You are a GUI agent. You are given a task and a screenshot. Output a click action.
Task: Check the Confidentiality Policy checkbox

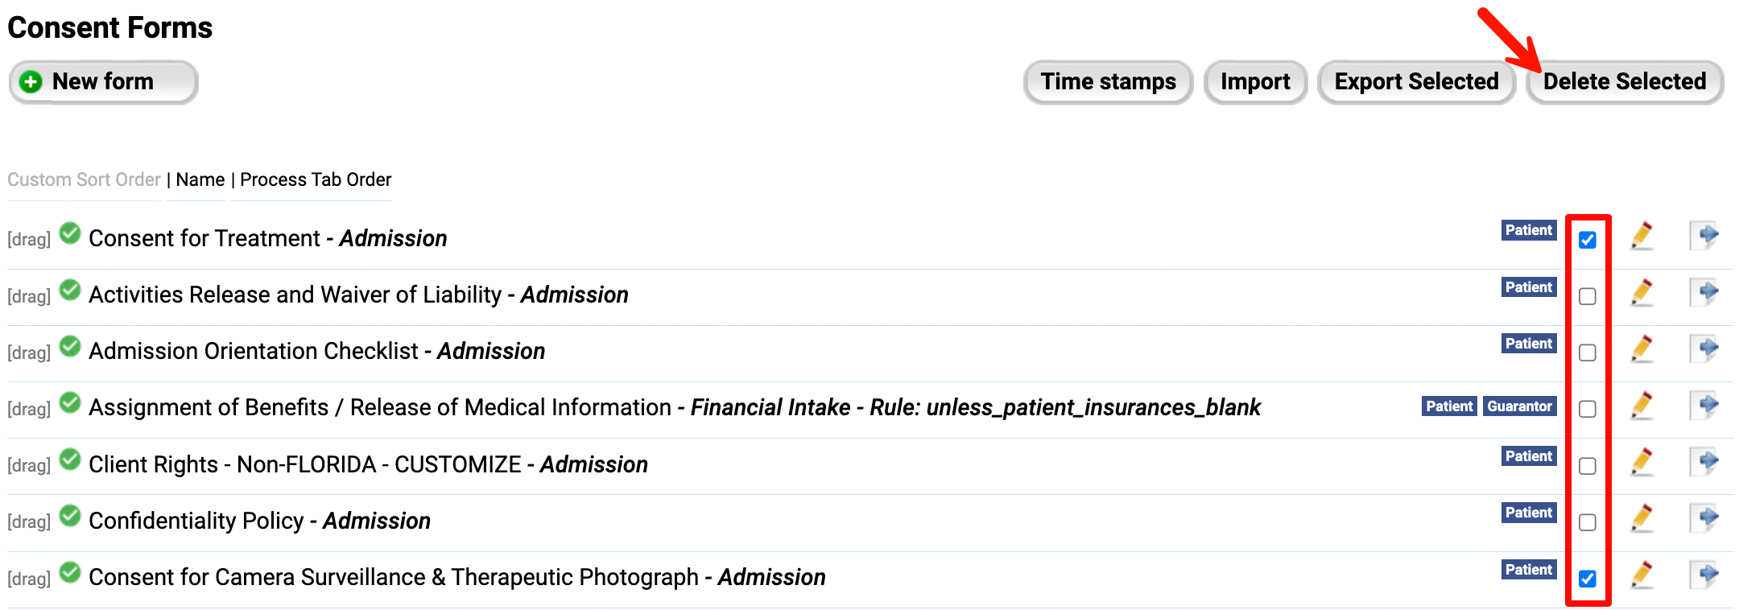(1587, 522)
